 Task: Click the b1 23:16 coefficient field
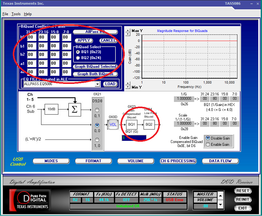(x=43, y=46)
